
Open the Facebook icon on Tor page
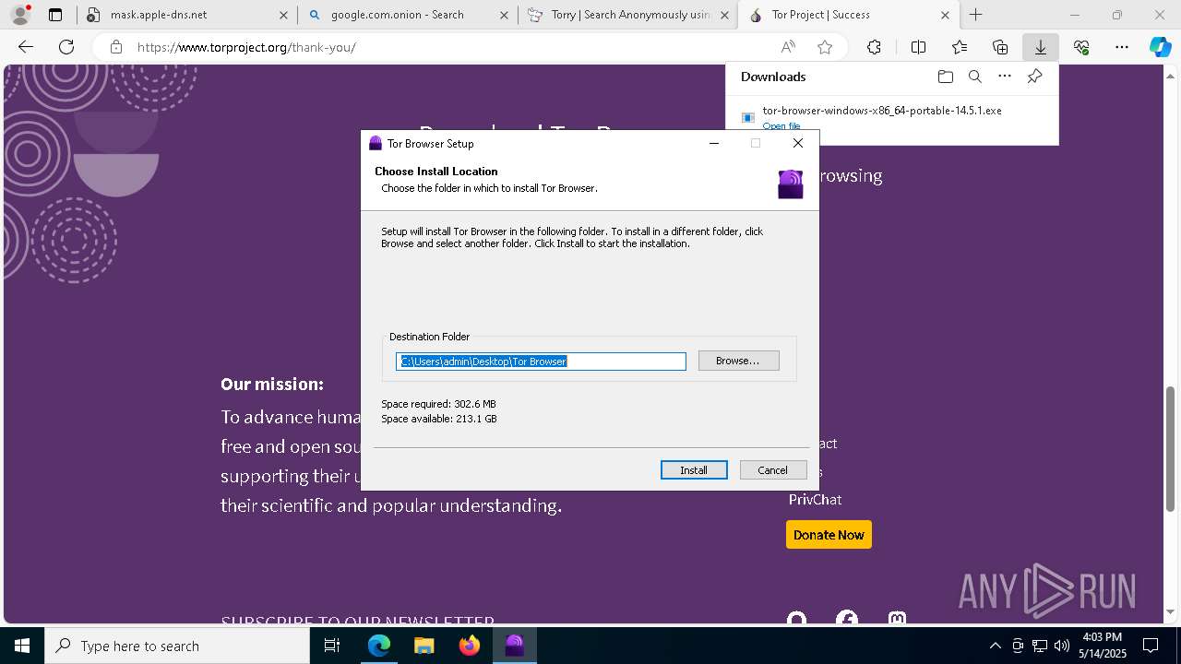(x=846, y=620)
